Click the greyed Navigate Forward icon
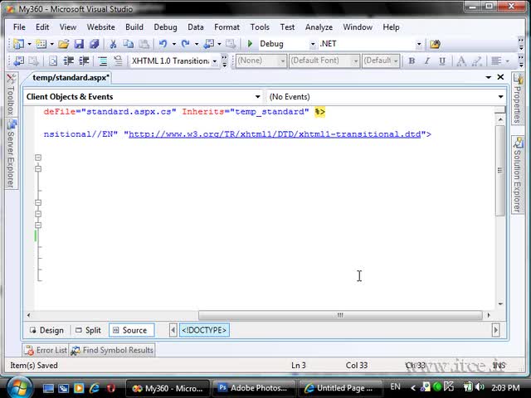The image size is (531, 398). pos(231,44)
